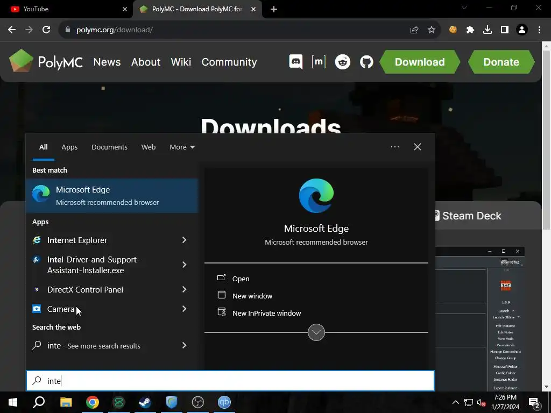The image size is (551, 413).
Task: Expand Intel-Driver-and-Support-Assistant result arrow
Action: [184, 265]
